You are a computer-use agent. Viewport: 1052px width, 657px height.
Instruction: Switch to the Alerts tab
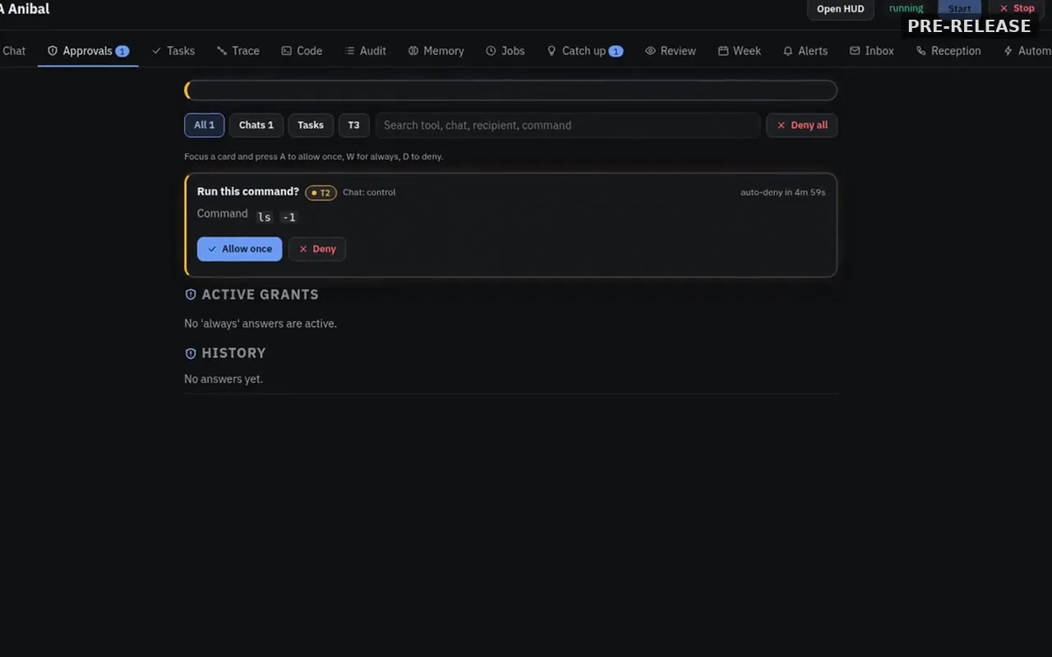[805, 51]
